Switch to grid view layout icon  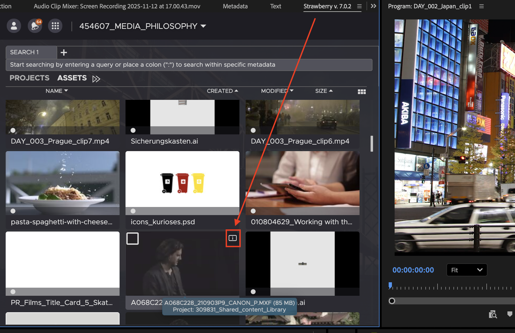(x=361, y=92)
